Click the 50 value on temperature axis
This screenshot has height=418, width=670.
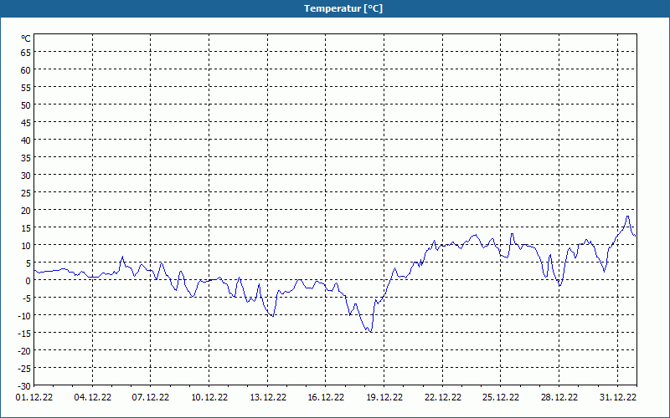tap(26, 105)
